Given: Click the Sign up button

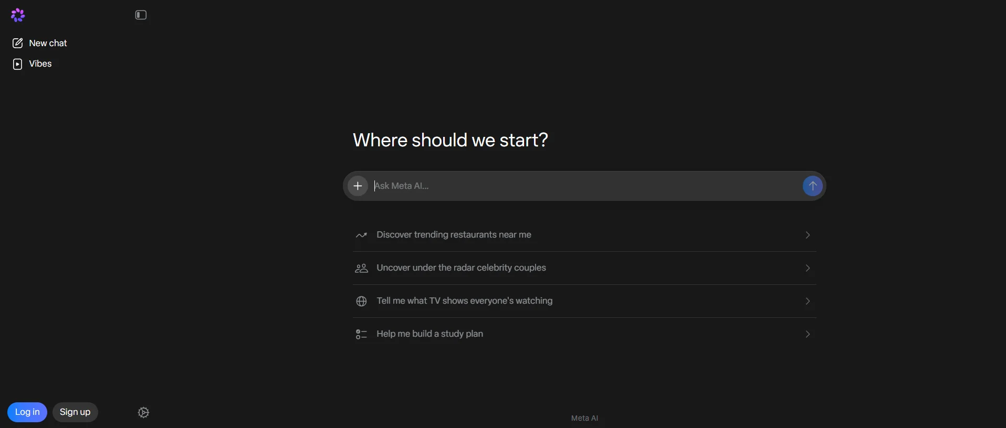Looking at the screenshot, I should point(75,412).
